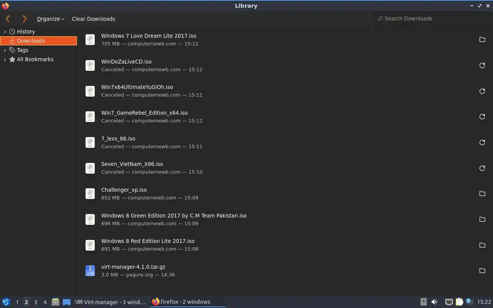Click the WinDoZaLiveCD.iso file icon
This screenshot has width=493, height=308.
90,65
